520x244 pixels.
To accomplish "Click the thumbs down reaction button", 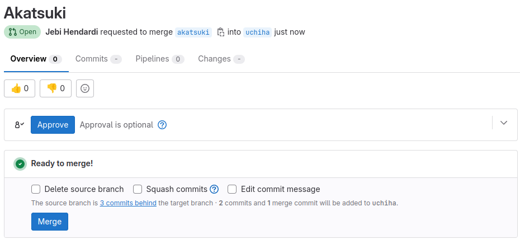I will pos(55,88).
